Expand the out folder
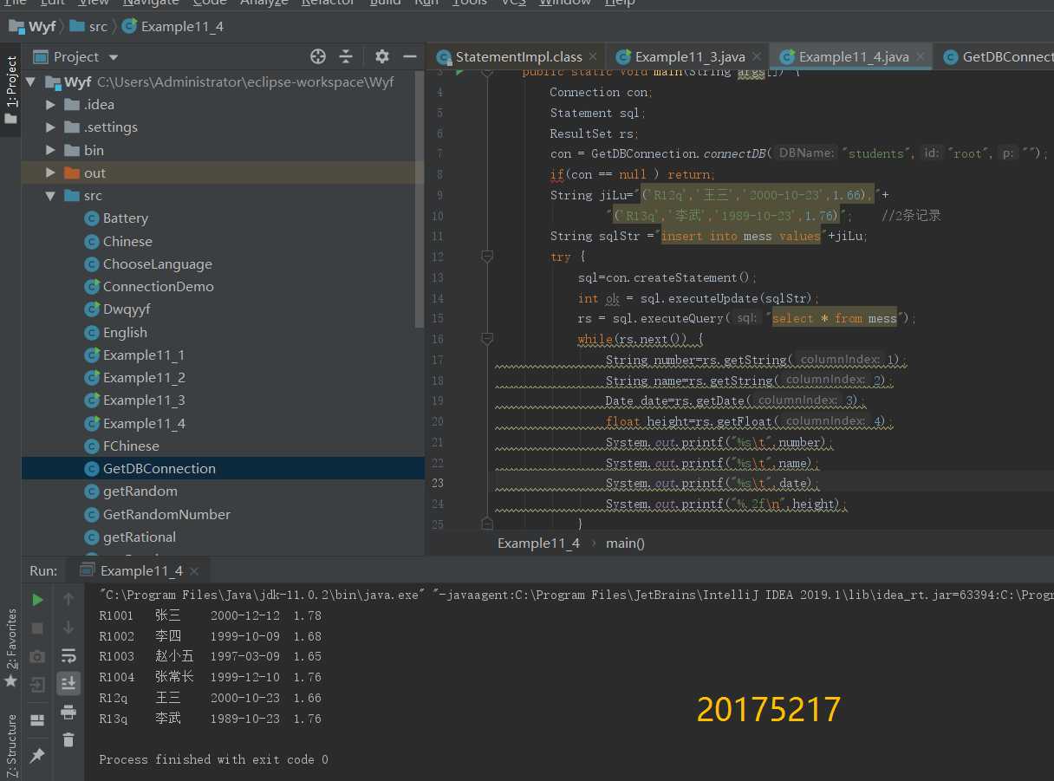Image resolution: width=1054 pixels, height=781 pixels. pos(51,173)
